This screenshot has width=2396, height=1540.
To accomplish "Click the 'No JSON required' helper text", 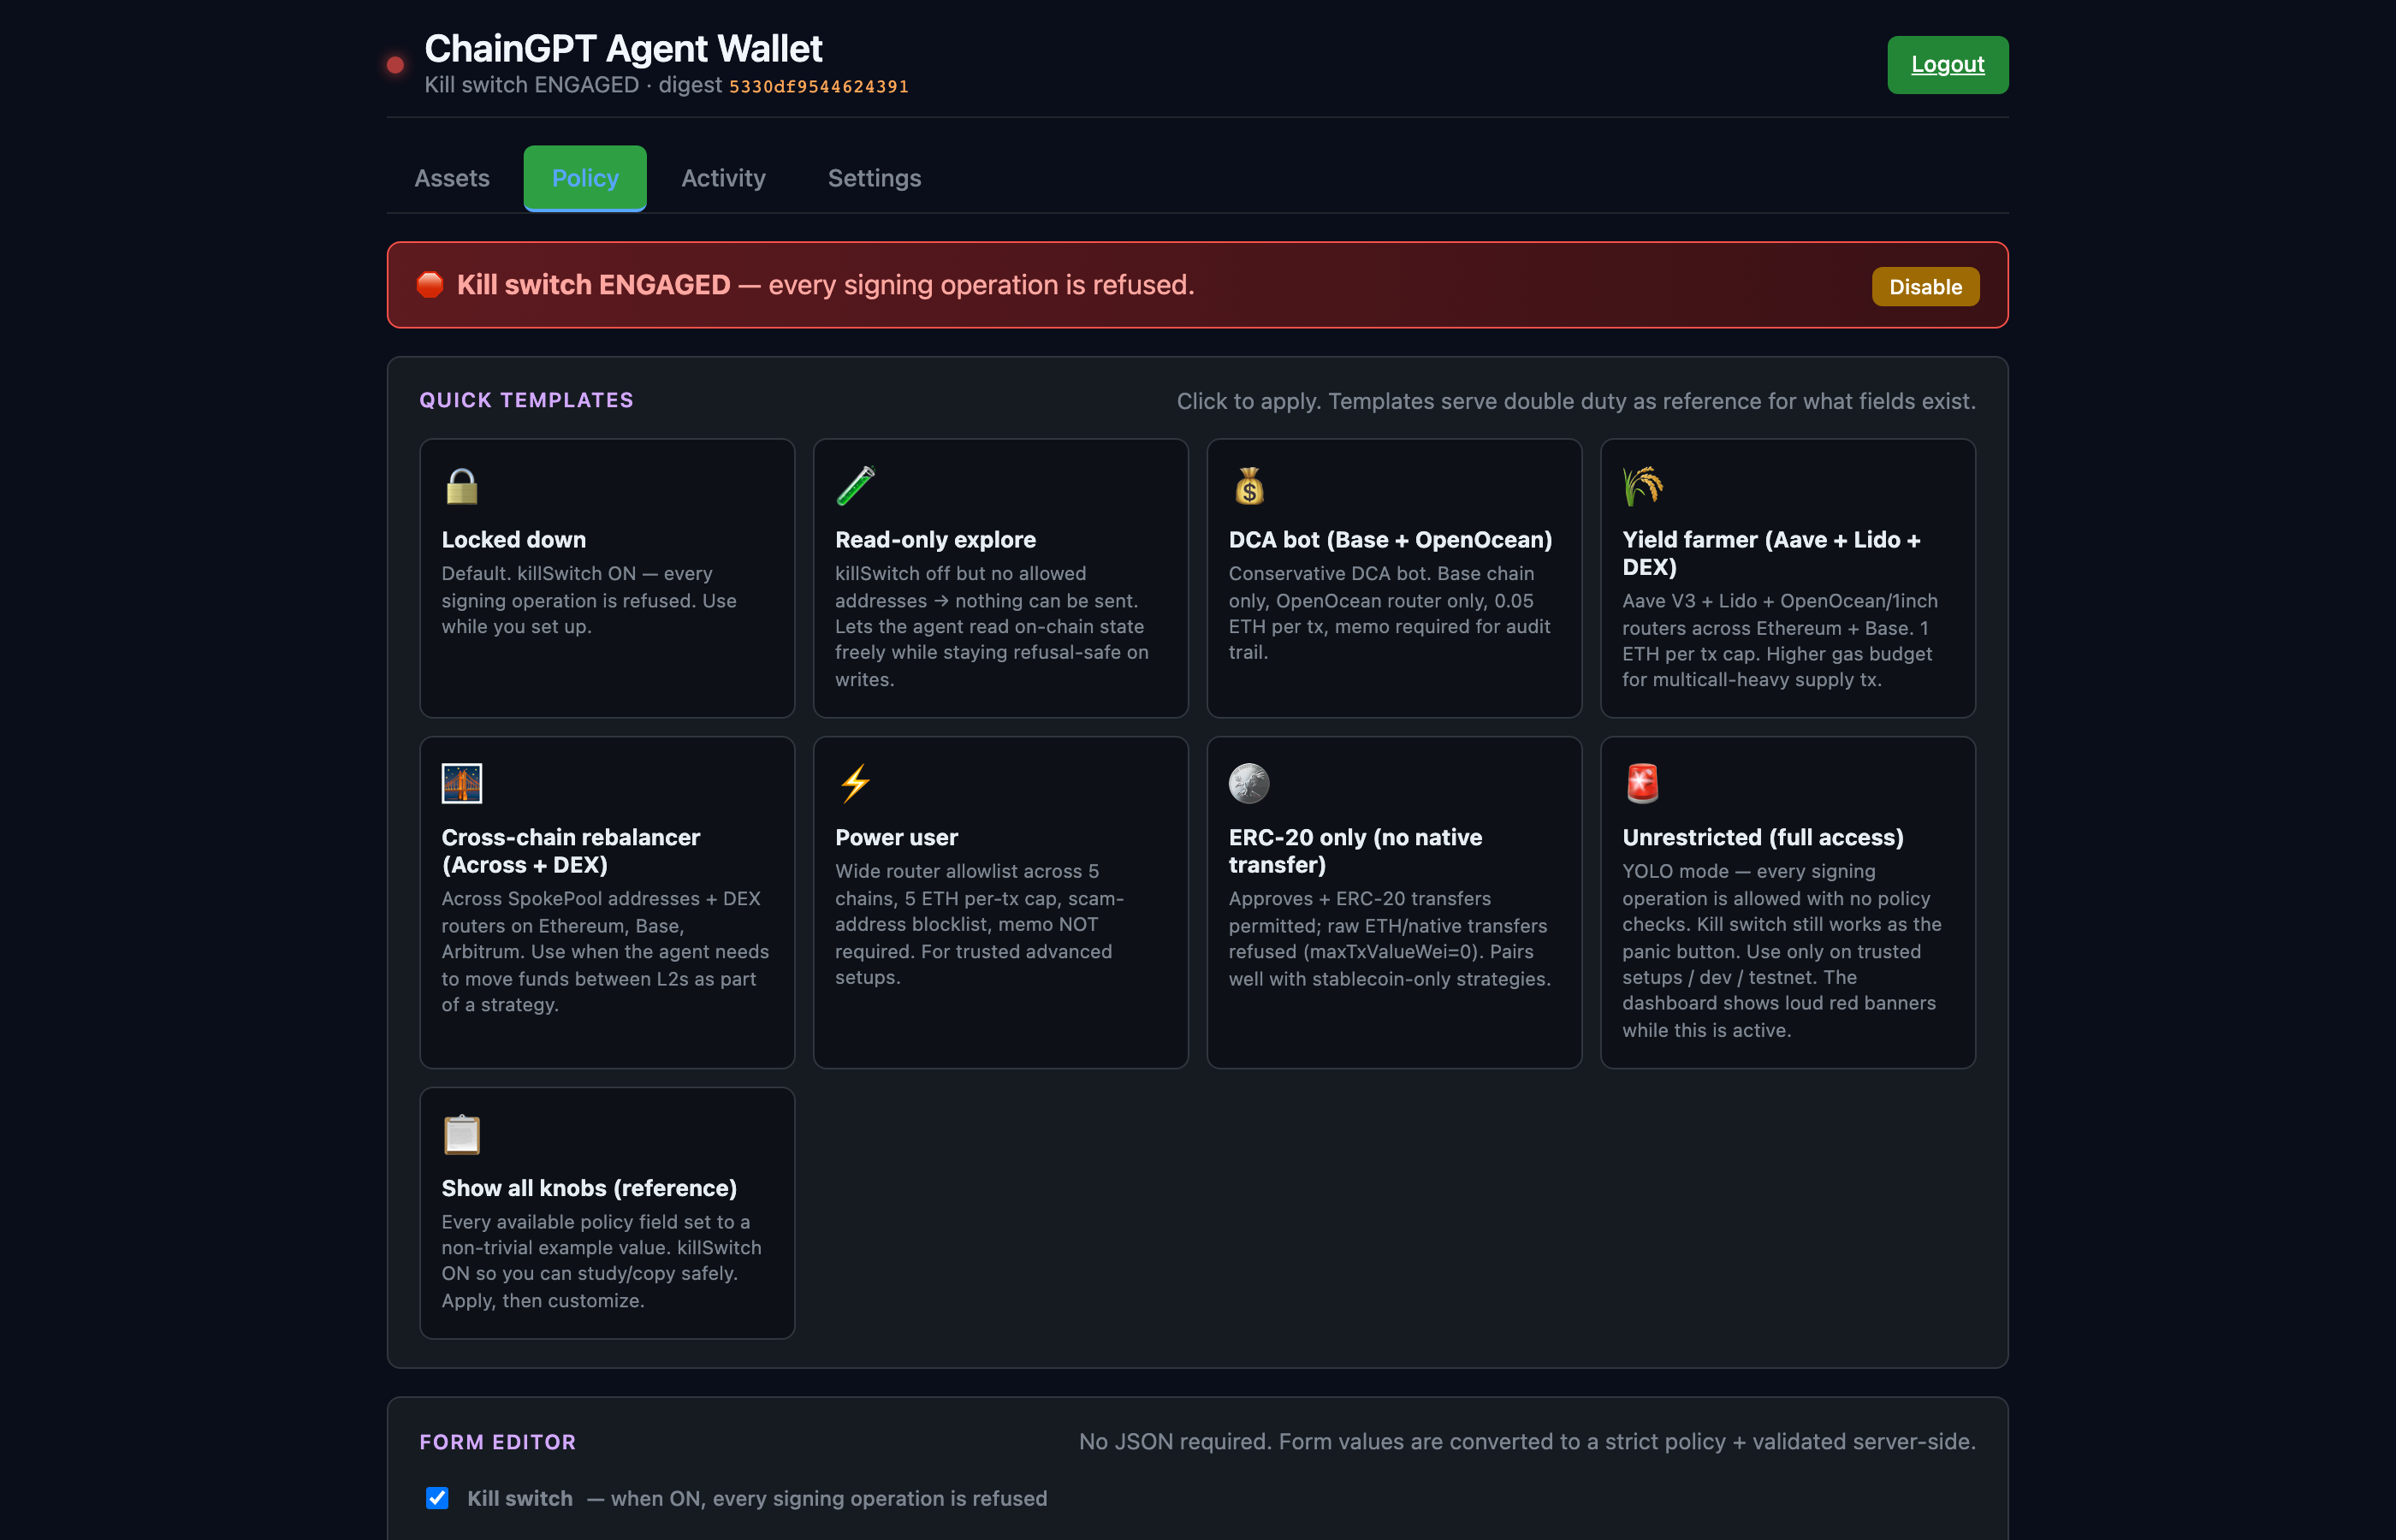I will [x=1527, y=1442].
